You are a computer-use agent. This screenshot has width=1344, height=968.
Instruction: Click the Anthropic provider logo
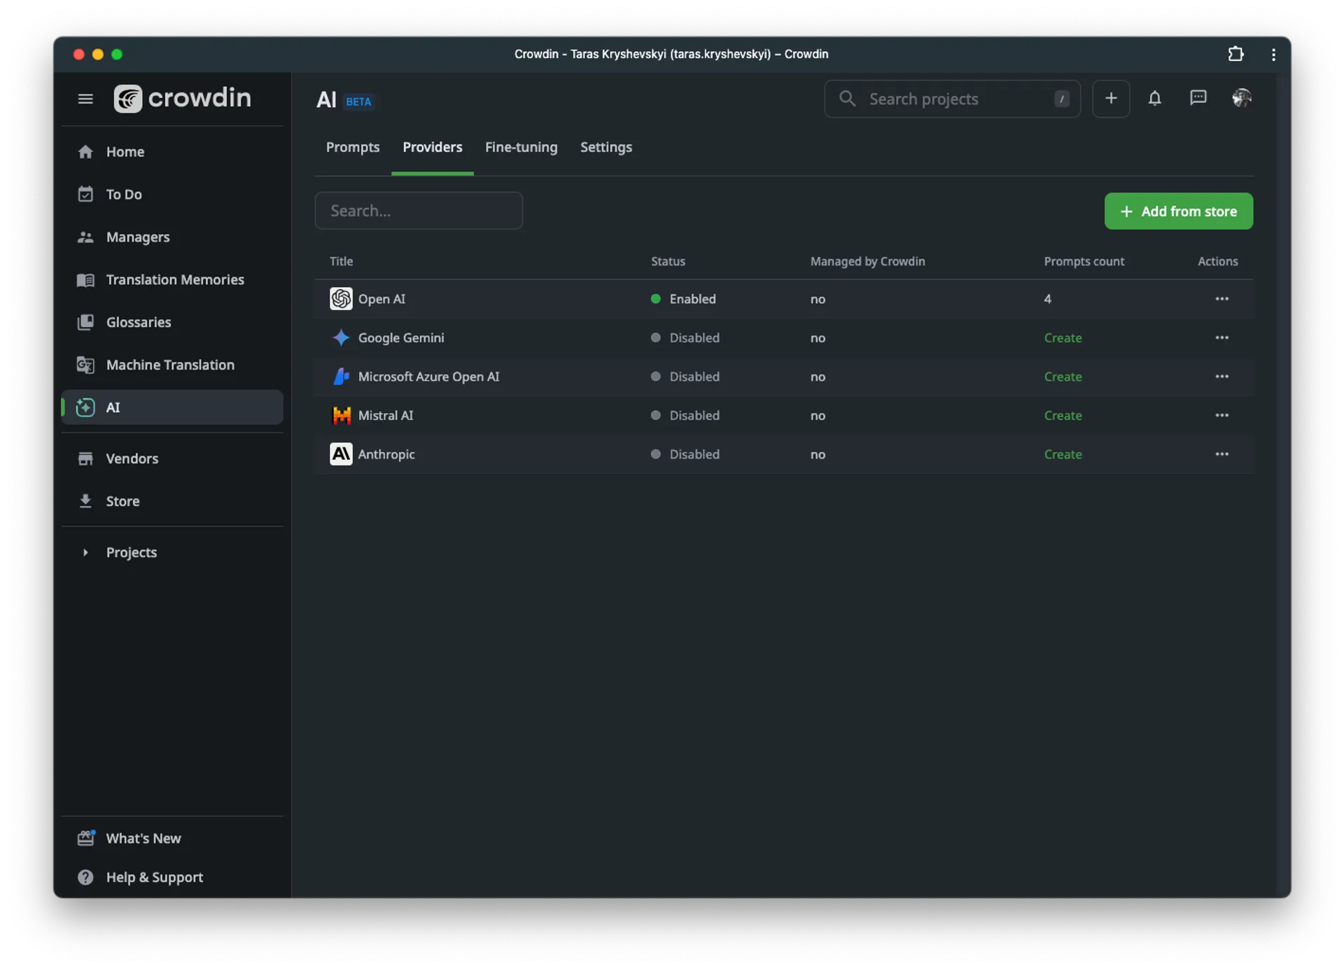341,454
